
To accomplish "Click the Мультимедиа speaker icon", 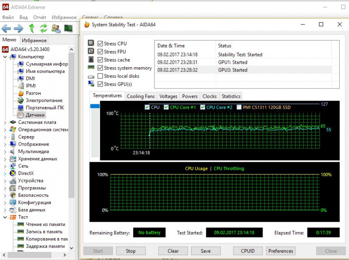I will click(12, 151).
